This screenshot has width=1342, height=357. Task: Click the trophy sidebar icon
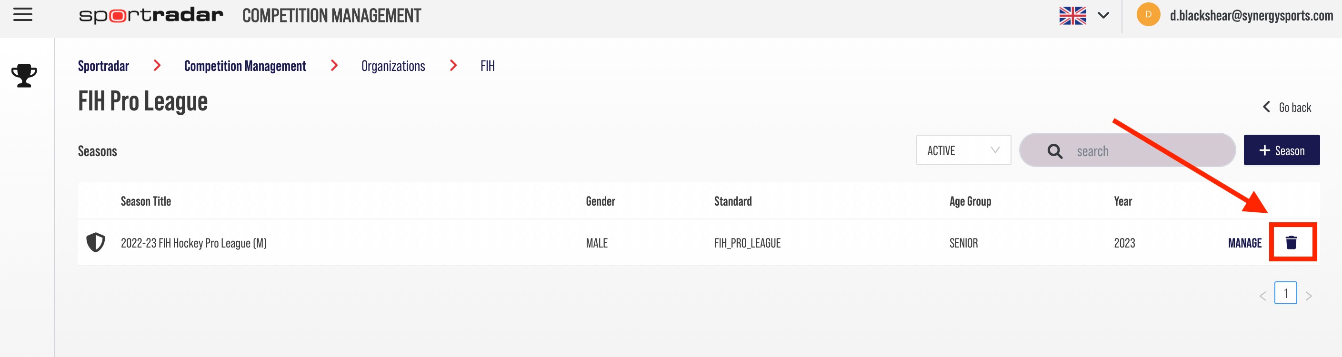(24, 76)
